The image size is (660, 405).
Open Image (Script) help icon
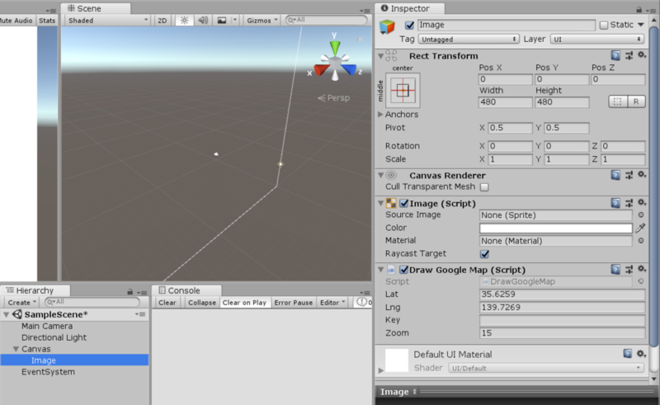[615, 204]
